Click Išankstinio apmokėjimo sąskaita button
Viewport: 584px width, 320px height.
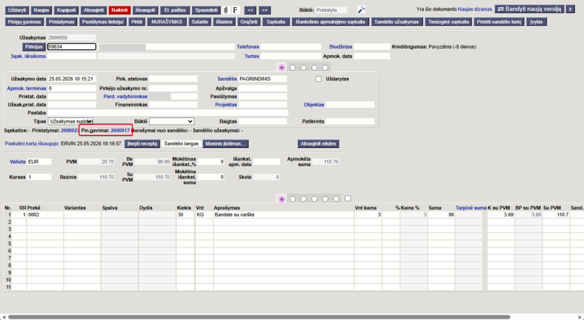coord(330,22)
